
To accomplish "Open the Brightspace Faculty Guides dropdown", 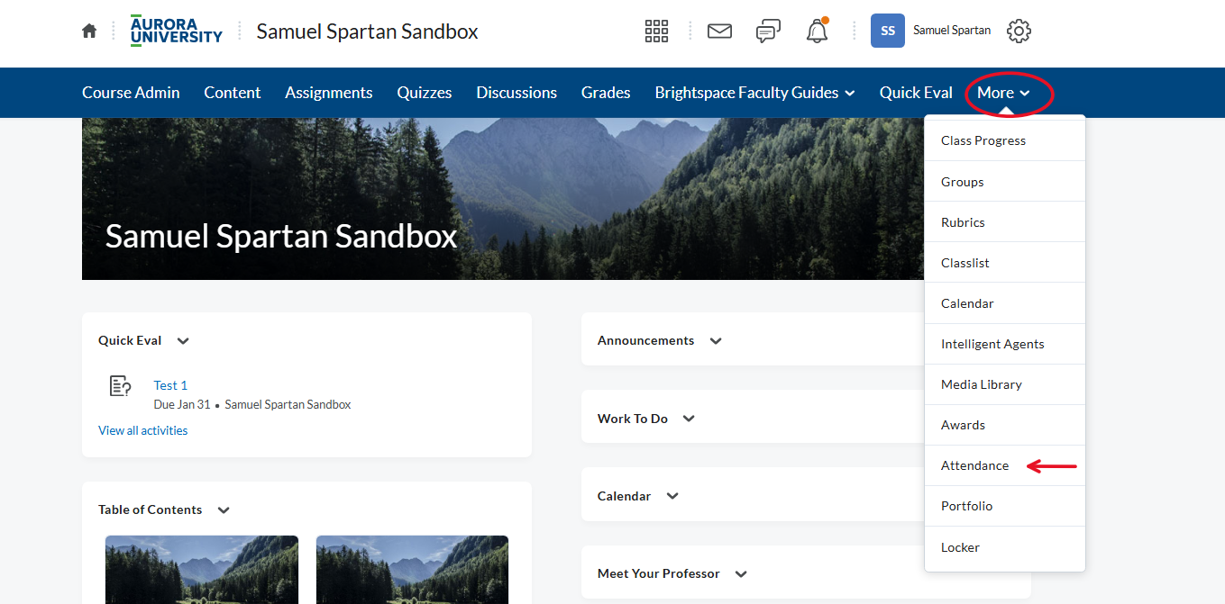I will (x=755, y=93).
